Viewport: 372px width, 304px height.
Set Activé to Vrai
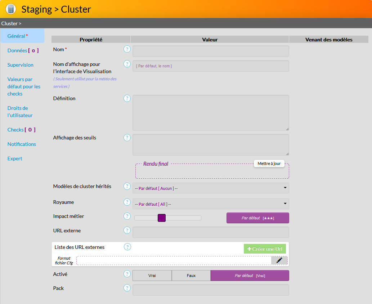(152, 276)
